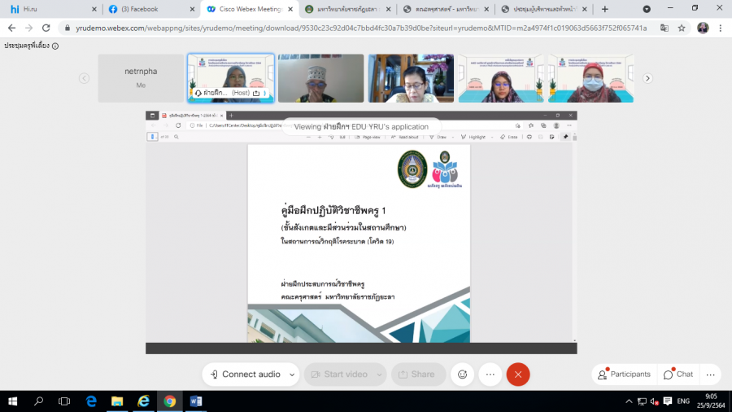This screenshot has width=732, height=412.
Task: Open panel options ellipsis beside Chat
Action: 710,375
